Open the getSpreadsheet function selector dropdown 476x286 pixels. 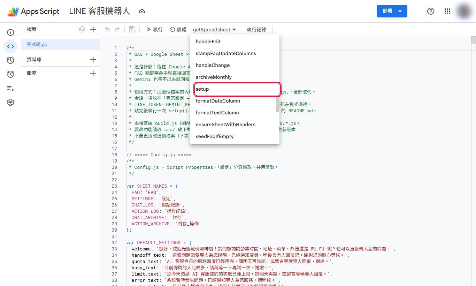tap(215, 30)
